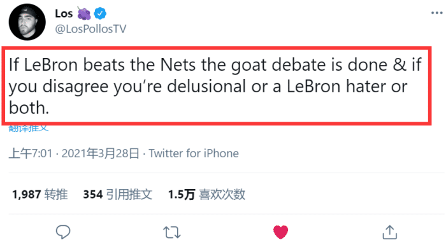
Task: Click the word Nets in the tweet
Action: 178,65
